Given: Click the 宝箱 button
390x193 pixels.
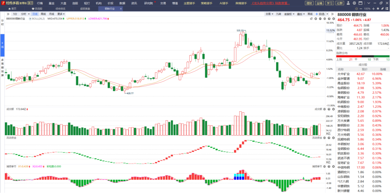Looking at the screenshot, I should point(319,3).
